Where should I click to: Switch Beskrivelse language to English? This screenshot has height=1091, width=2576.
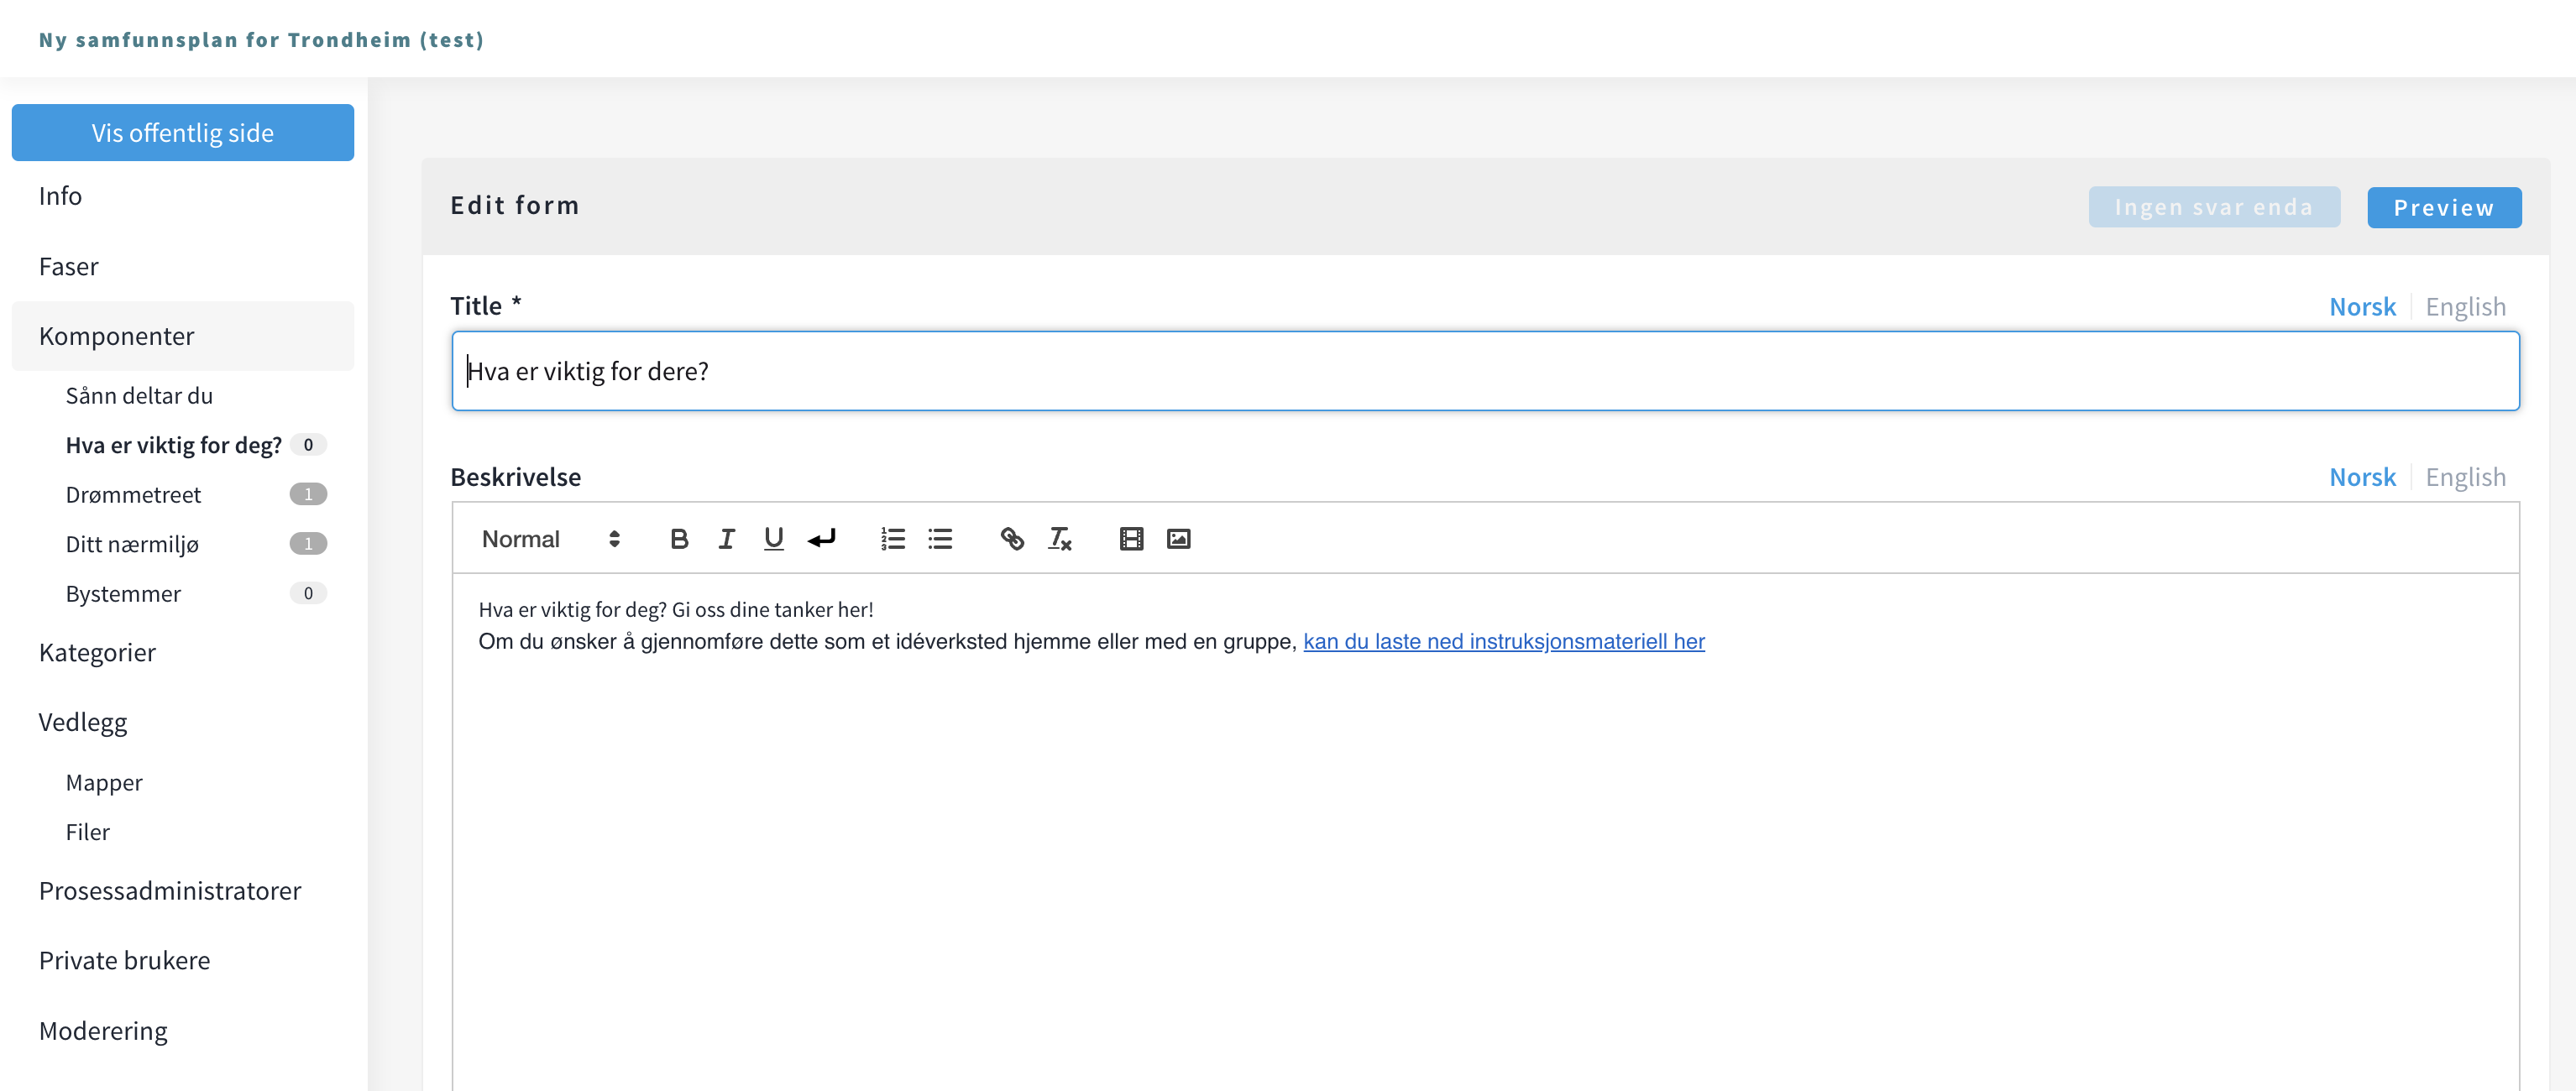tap(2465, 478)
